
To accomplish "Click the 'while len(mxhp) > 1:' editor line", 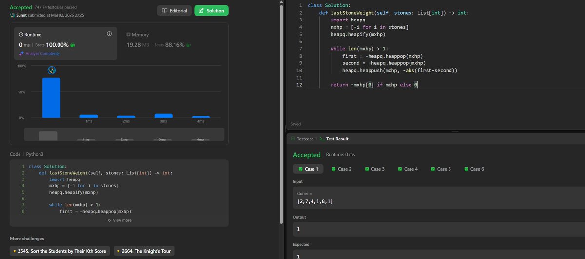I will point(360,49).
